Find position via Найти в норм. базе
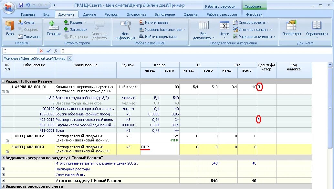This screenshot has width=334, height=189. [x=158, y=36]
